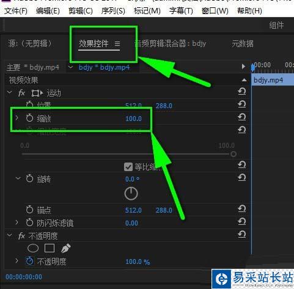Image resolution: width=294 pixels, height=289 pixels.
Task: Open the 文件(F) menu
Action: click(16, 11)
